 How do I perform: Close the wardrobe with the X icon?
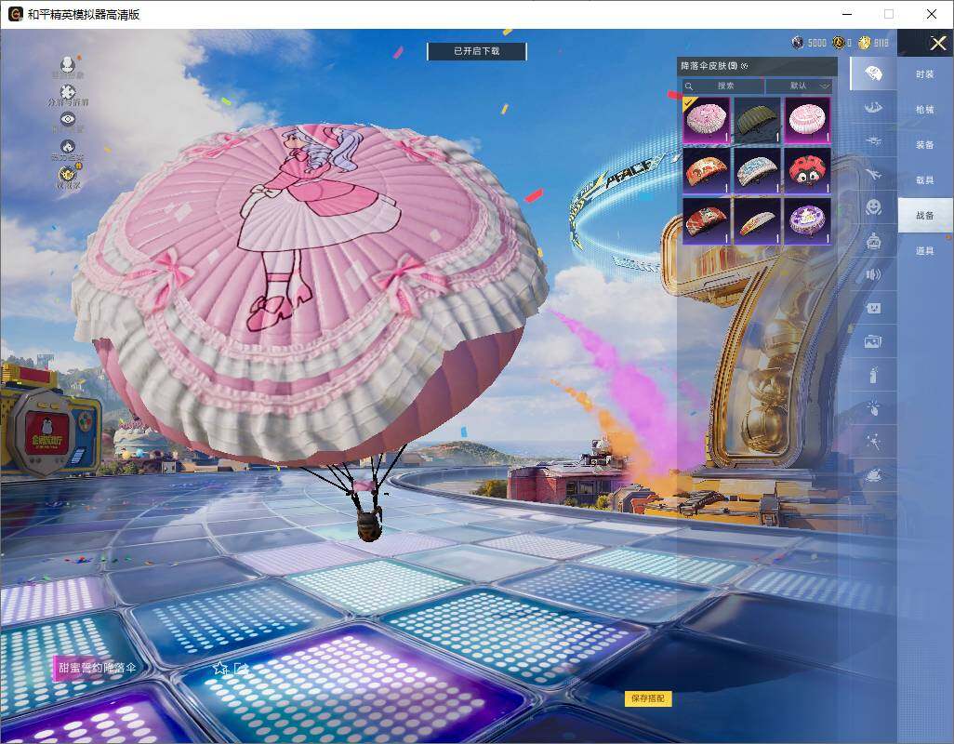(937, 43)
